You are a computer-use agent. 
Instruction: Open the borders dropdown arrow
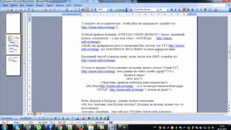click(x=213, y=10)
